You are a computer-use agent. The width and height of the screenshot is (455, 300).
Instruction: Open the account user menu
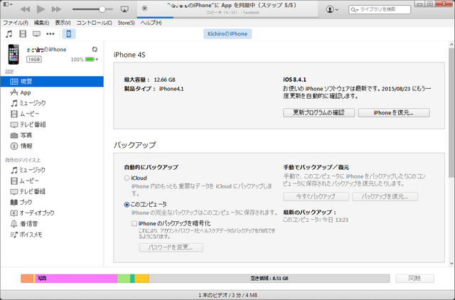pyautogui.click(x=332, y=9)
